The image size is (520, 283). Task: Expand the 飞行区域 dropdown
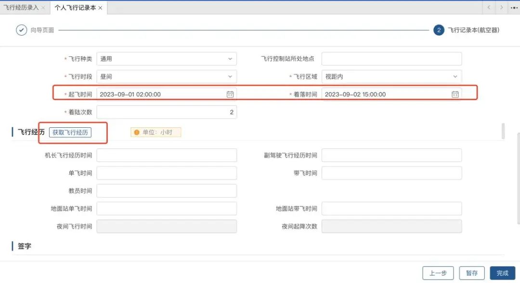point(455,77)
